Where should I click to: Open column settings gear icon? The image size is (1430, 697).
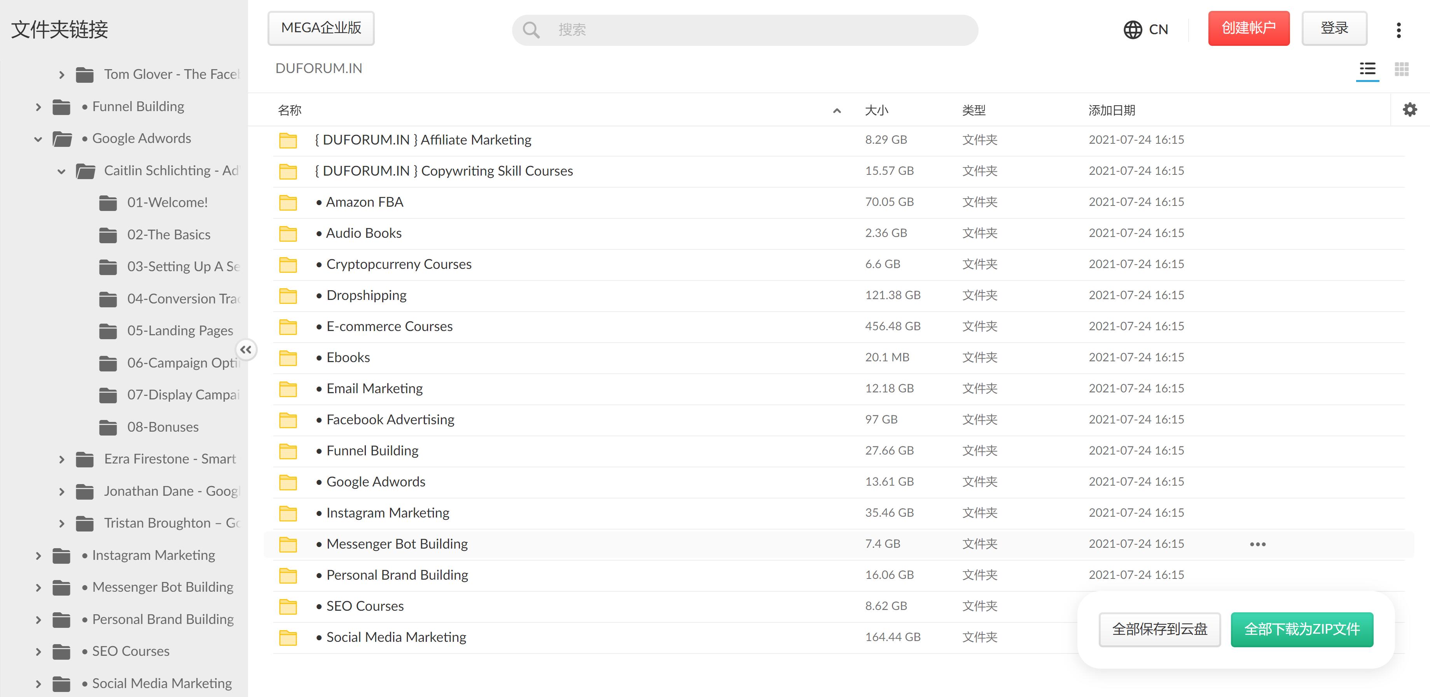(x=1410, y=109)
